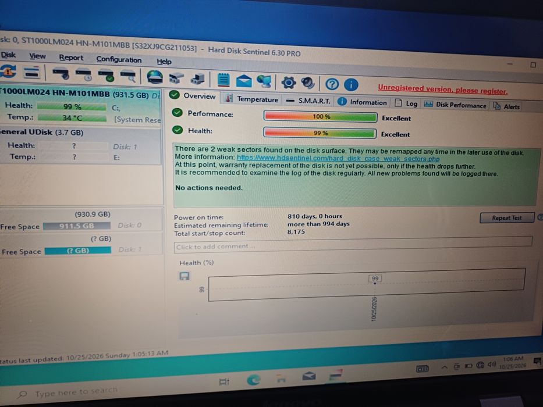Switch to the Overview tab

193,96
